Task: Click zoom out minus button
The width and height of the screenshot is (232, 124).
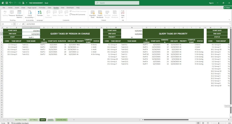Action: point(212,123)
